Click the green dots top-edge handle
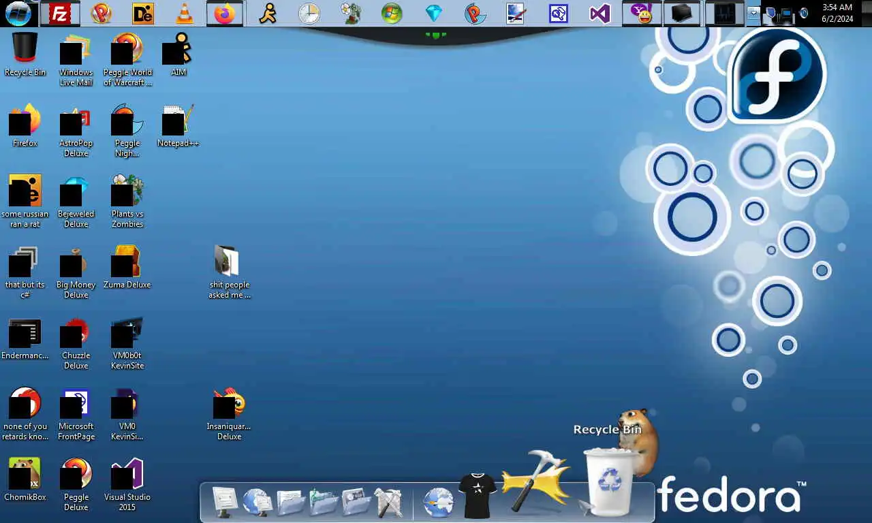872x523 pixels. [x=435, y=35]
